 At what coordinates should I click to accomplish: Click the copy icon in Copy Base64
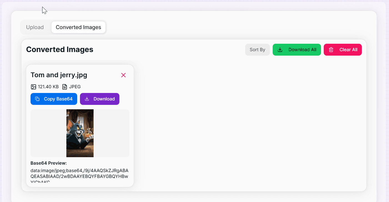(x=37, y=99)
